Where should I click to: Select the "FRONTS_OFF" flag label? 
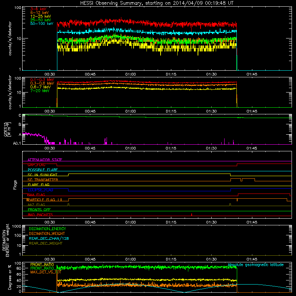click(x=39, y=210)
